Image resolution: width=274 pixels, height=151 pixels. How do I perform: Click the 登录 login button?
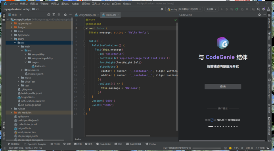(223, 87)
